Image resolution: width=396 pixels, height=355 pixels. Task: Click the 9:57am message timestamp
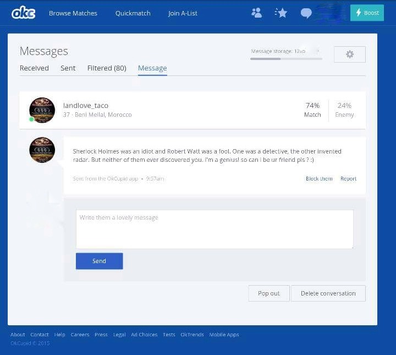(155, 179)
